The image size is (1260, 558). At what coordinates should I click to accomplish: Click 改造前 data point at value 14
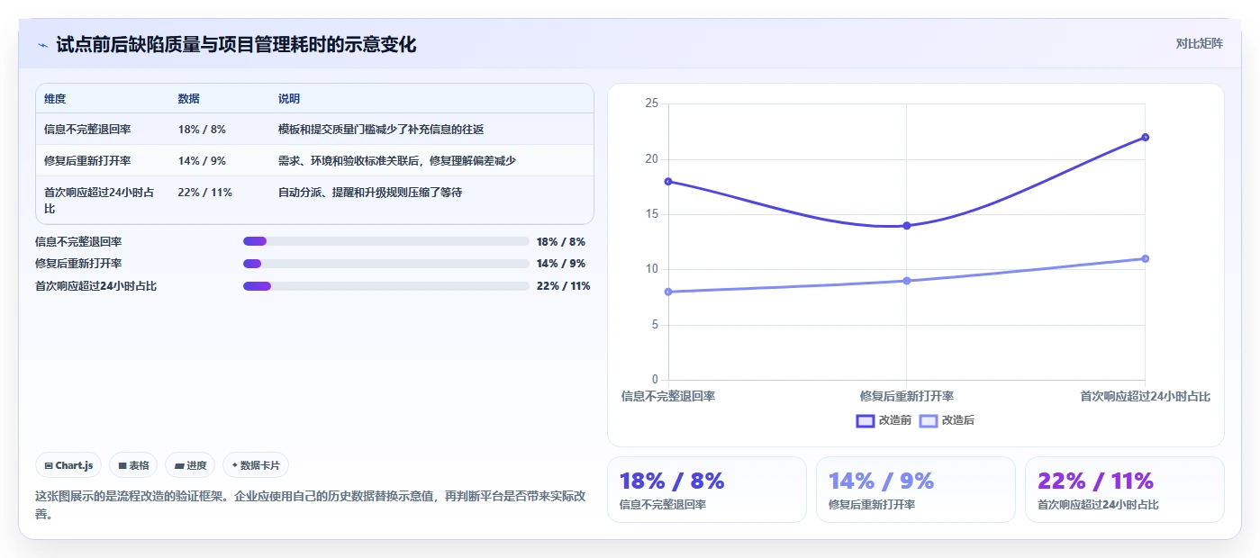[x=907, y=225]
